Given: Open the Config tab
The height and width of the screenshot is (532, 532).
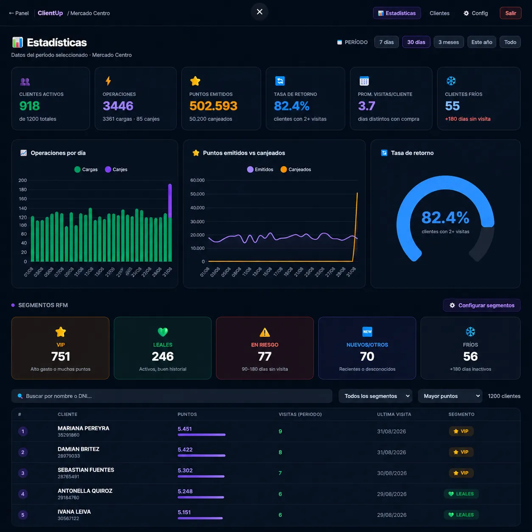Looking at the screenshot, I should coord(476,13).
